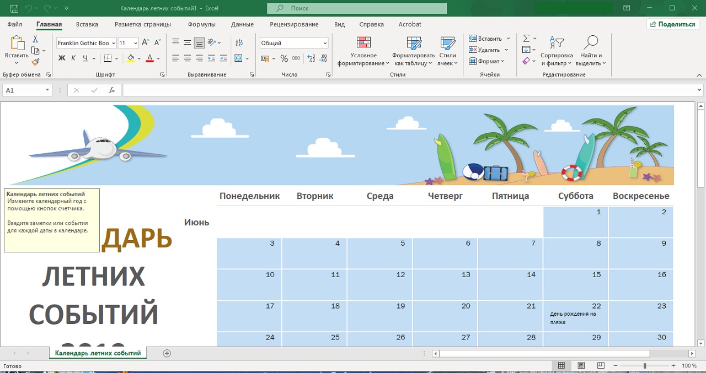The width and height of the screenshot is (706, 373).
Task: Click the Вставить button in Ячейки group
Action: coord(485,39)
